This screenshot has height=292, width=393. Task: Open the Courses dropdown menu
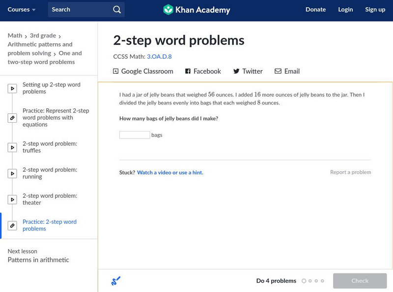[x=22, y=10]
